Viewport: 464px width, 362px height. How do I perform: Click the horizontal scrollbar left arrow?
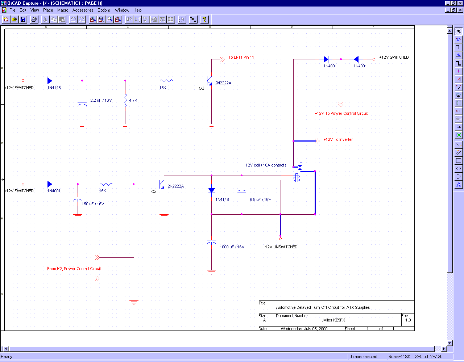tap(6, 349)
